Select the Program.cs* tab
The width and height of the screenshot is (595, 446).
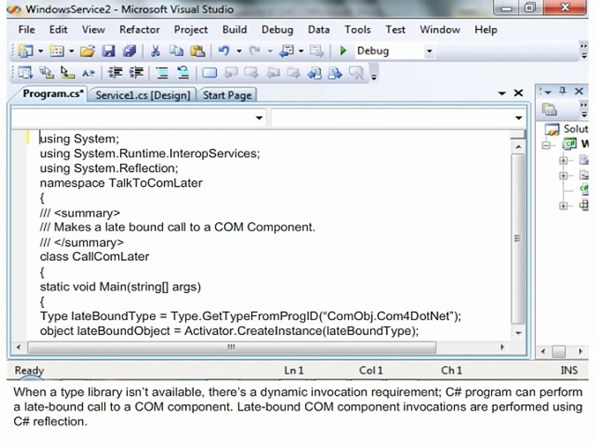pyautogui.click(x=53, y=94)
